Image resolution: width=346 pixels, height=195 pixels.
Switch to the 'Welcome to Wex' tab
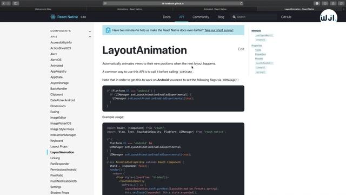43,9
